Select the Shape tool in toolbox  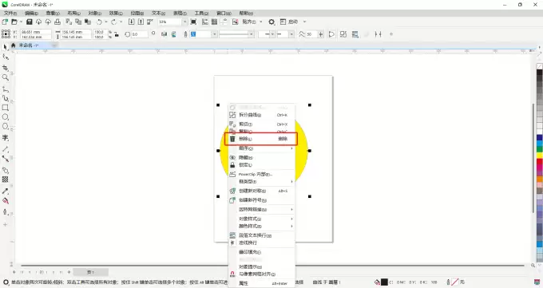point(6,57)
